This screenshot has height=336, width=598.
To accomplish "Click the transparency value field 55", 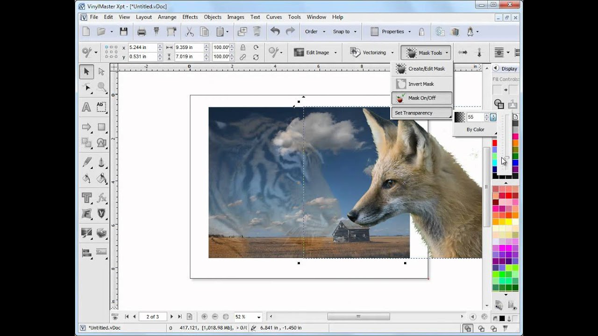I will pos(475,117).
